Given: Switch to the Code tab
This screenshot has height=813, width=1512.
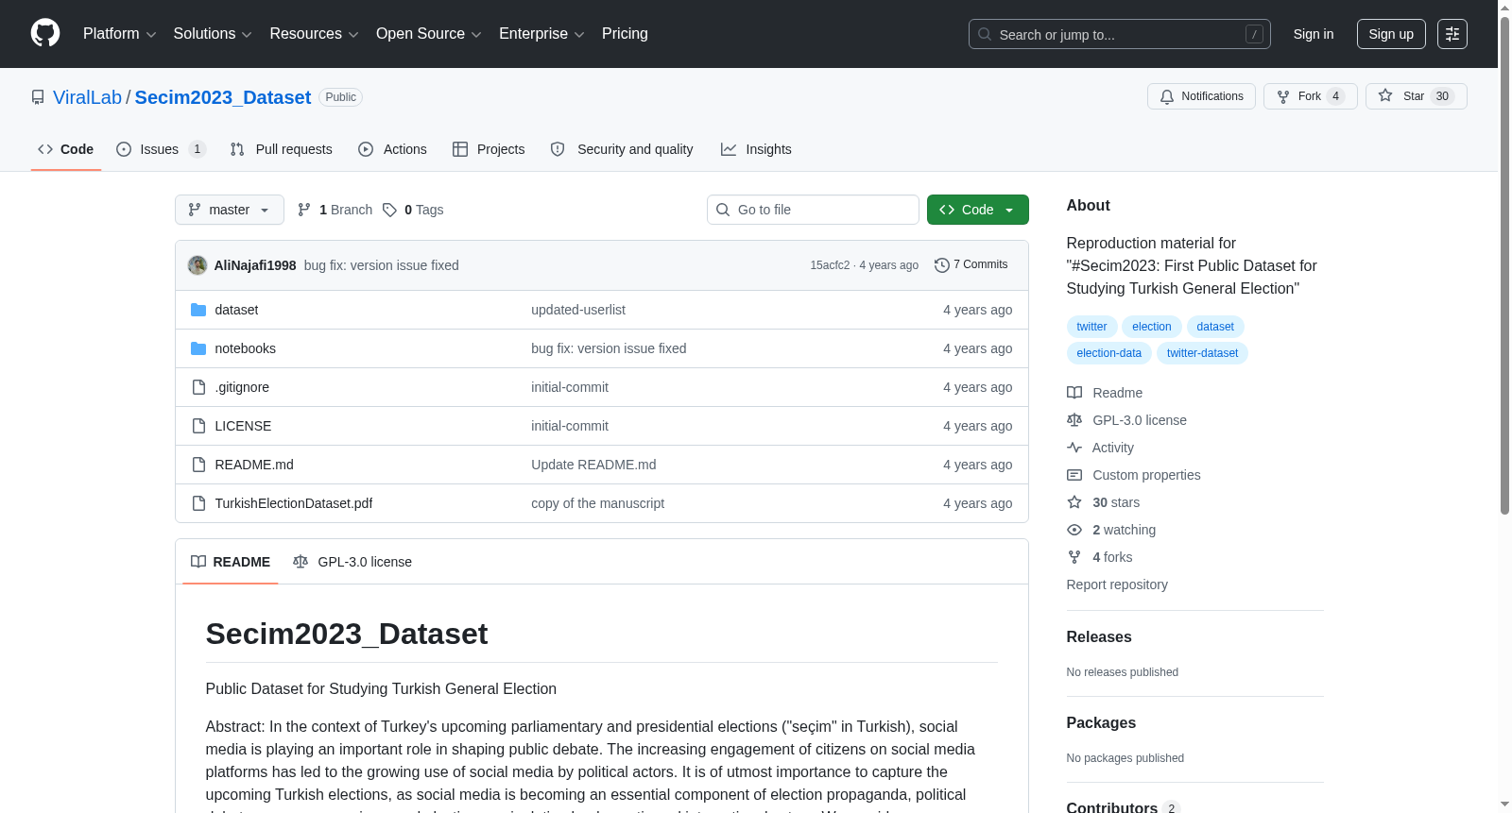Looking at the screenshot, I should pyautogui.click(x=66, y=149).
